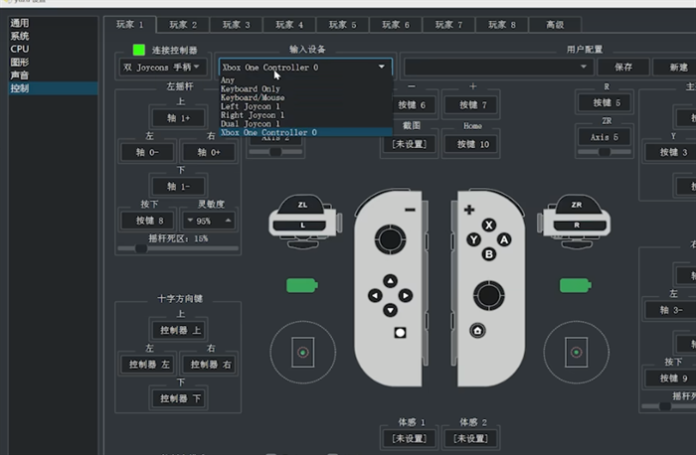The image size is (696, 455).
Task: Click the Home button on right Joycon
Action: coord(478,330)
